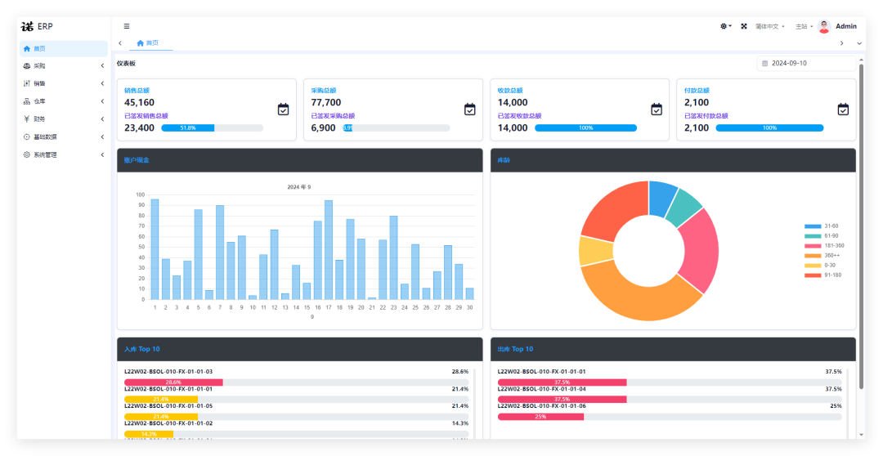Viewport: 883px width, 456px height.
Task: Toggle the 360++ legend entry in 库龄 chart
Action: [822, 256]
